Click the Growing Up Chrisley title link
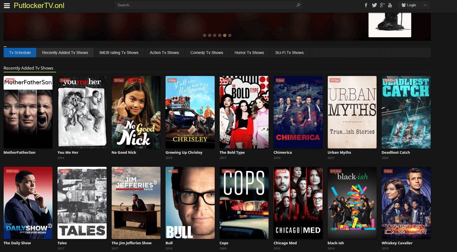 [184, 152]
